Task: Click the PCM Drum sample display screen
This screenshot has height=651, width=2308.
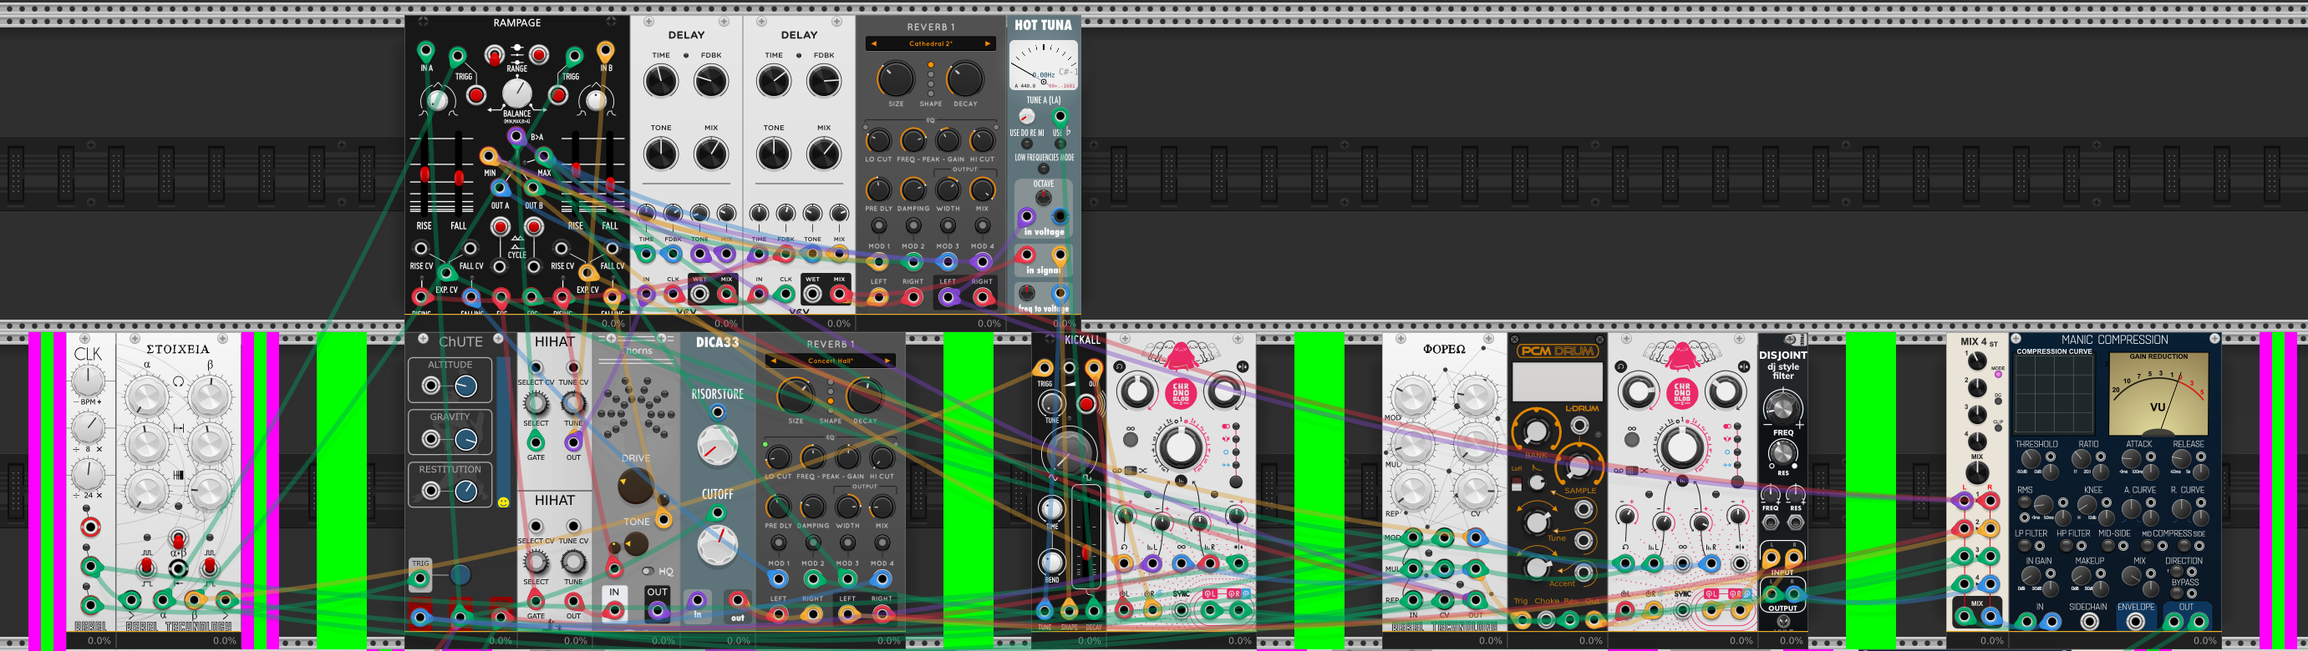Action: (1556, 381)
